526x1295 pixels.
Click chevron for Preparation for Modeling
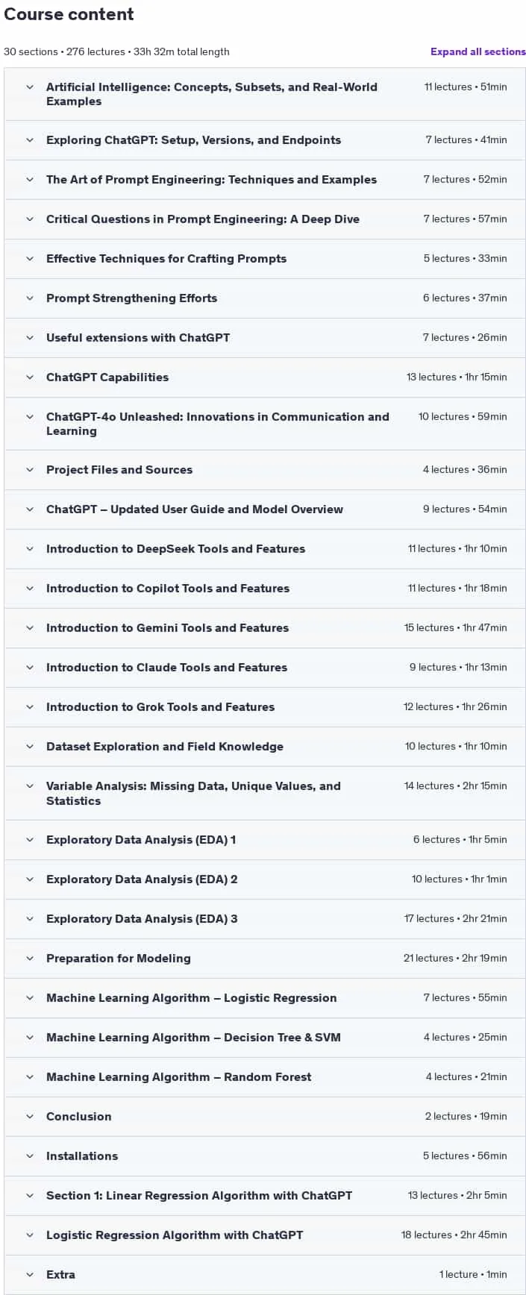30,959
